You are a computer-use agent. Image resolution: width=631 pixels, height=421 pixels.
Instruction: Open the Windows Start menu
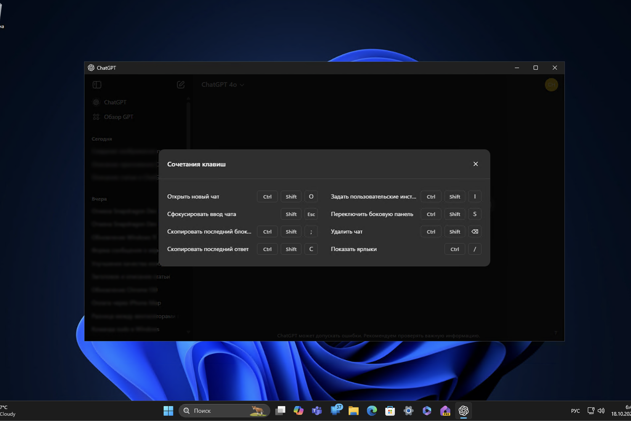168,410
